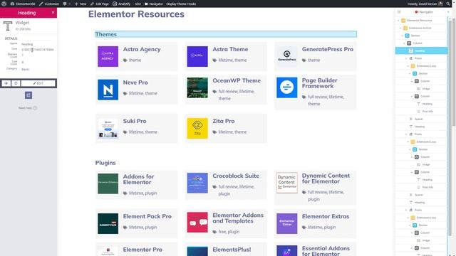Click the Elementor Resources page title
Screen dimensions: 456x256
click(136, 14)
